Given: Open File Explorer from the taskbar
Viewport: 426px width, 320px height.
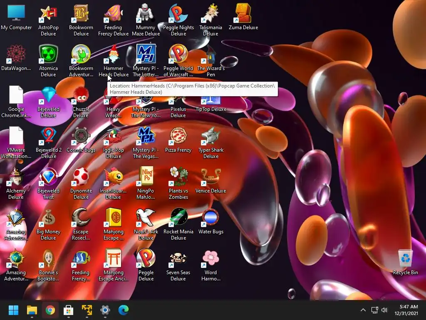Looking at the screenshot, I should (32, 310).
